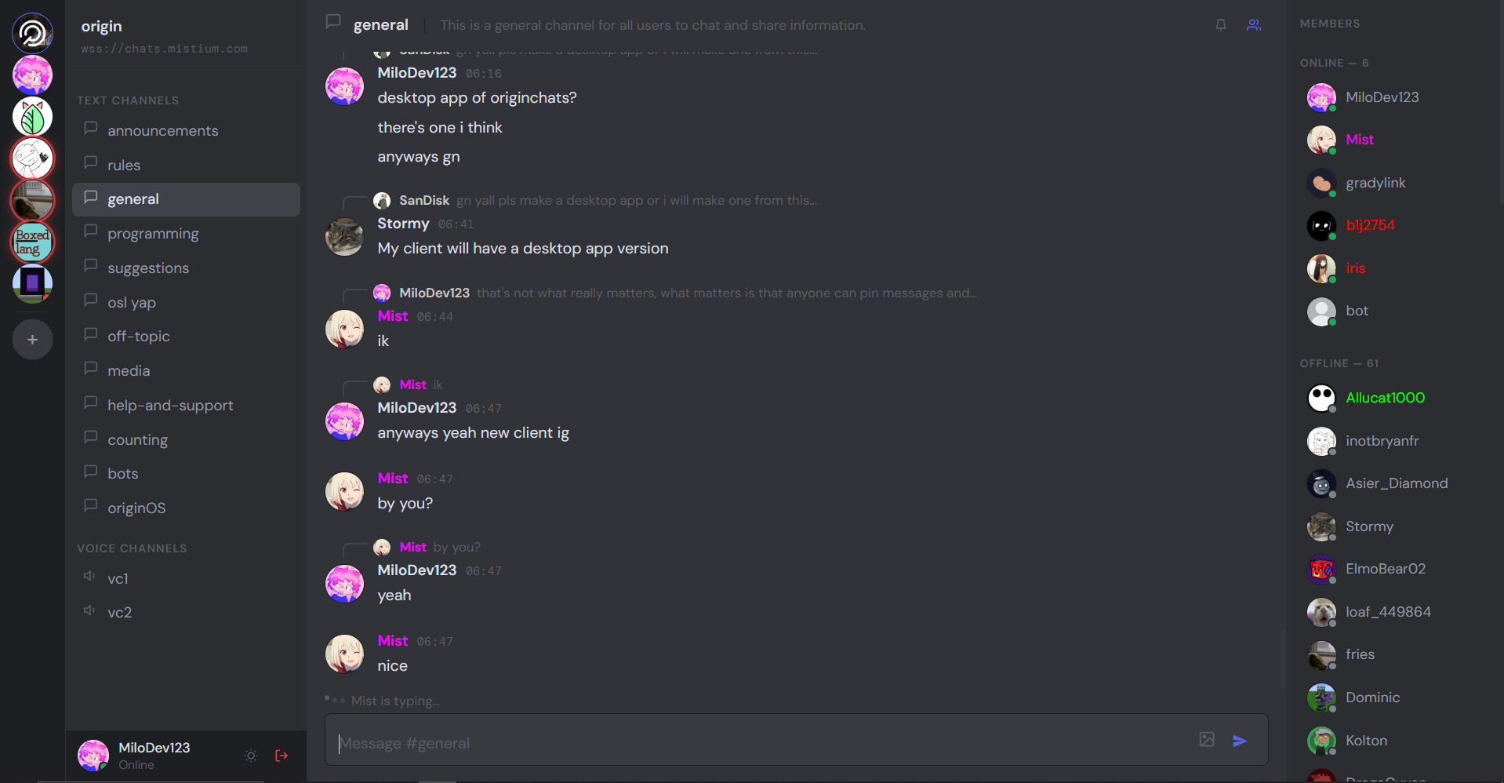Toggle the members list panel icon
The height and width of the screenshot is (783, 1504).
pyautogui.click(x=1254, y=25)
